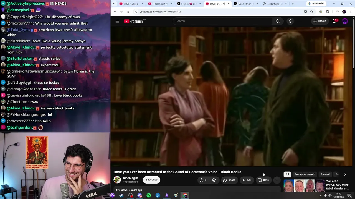The width and height of the screenshot is (355, 199).
Task: Select the 'From your search' filter chip
Action: [x=305, y=174]
